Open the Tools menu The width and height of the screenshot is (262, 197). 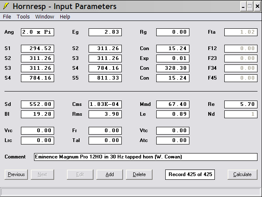tap(23, 17)
